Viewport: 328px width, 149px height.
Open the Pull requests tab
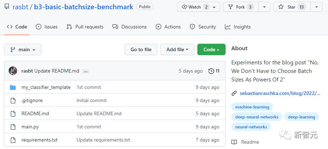(85, 27)
